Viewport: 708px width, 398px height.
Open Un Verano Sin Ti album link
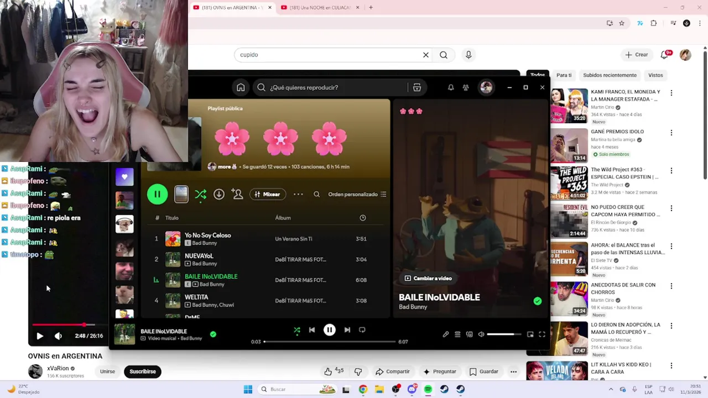point(294,239)
